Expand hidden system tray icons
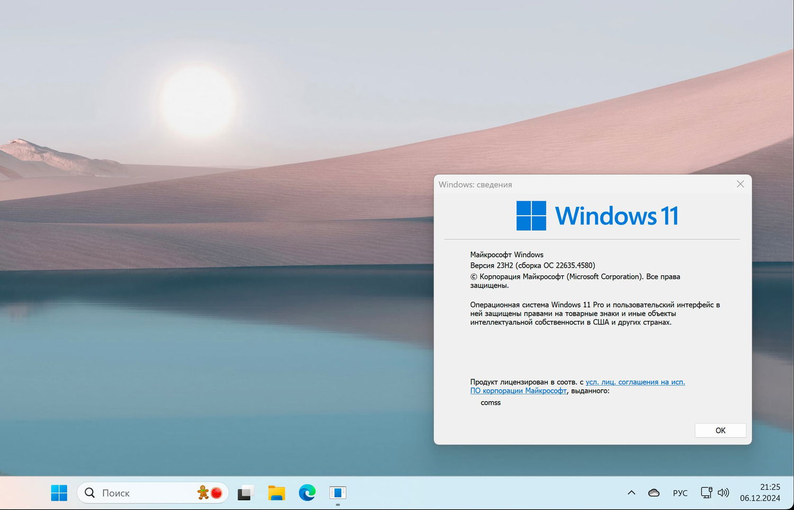794x510 pixels. coord(631,493)
